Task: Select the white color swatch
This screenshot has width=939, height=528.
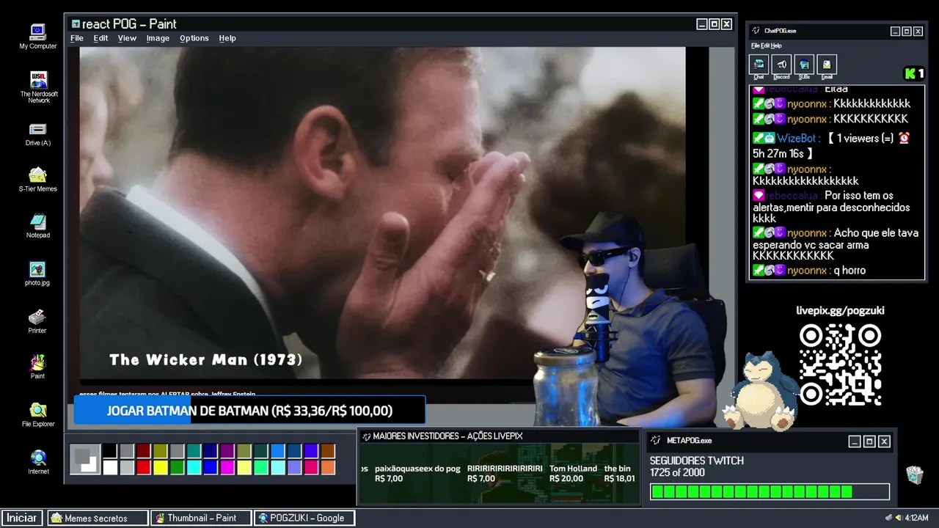Action: point(110,467)
